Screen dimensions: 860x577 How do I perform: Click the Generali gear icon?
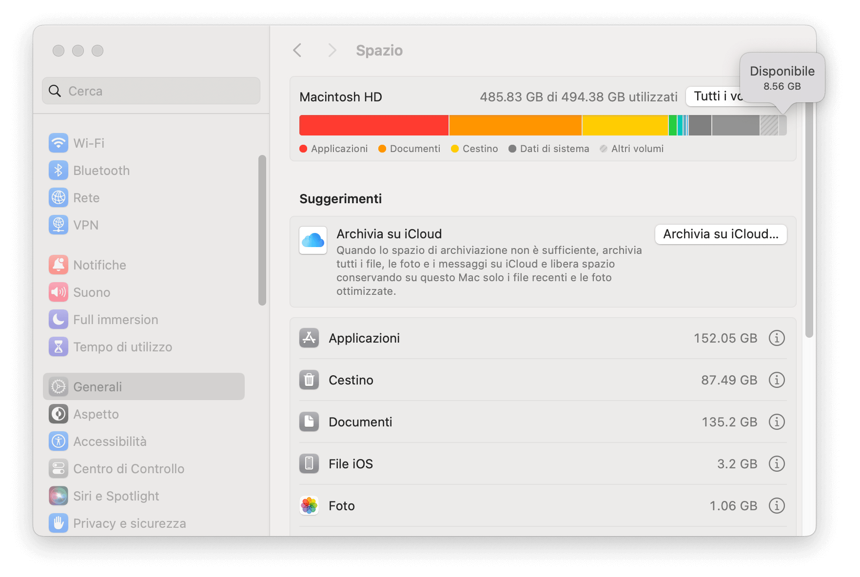[59, 386]
